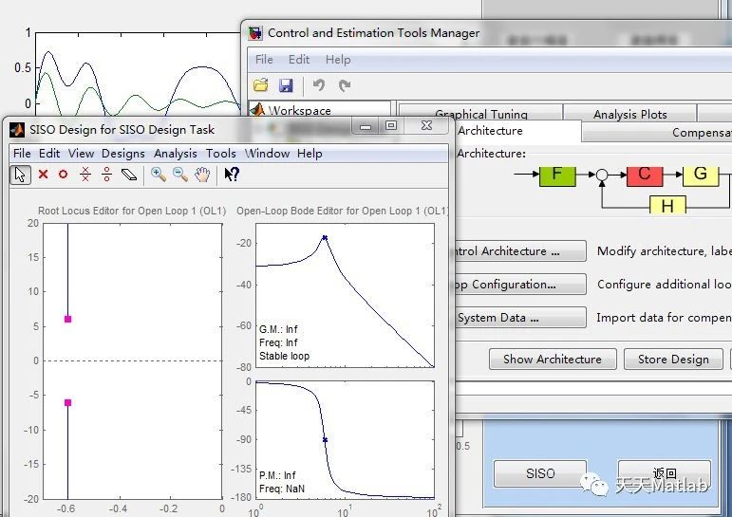The height and width of the screenshot is (517, 732).
Task: Click 'Configure additional loop' description text
Action: pyautogui.click(x=665, y=285)
